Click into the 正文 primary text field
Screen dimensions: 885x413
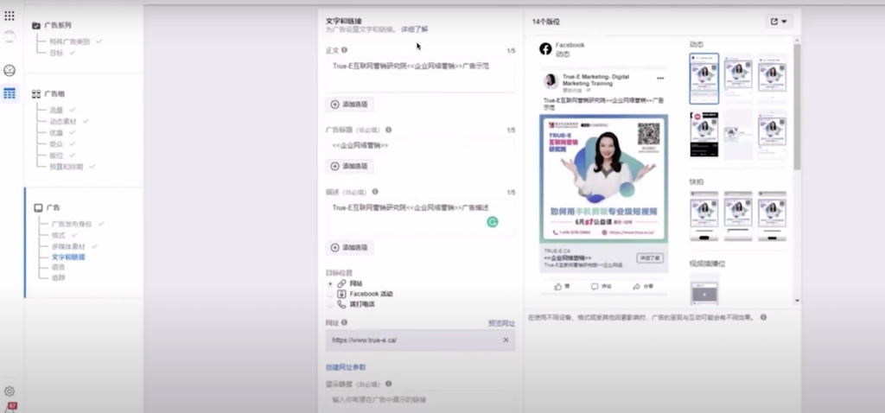point(420,73)
